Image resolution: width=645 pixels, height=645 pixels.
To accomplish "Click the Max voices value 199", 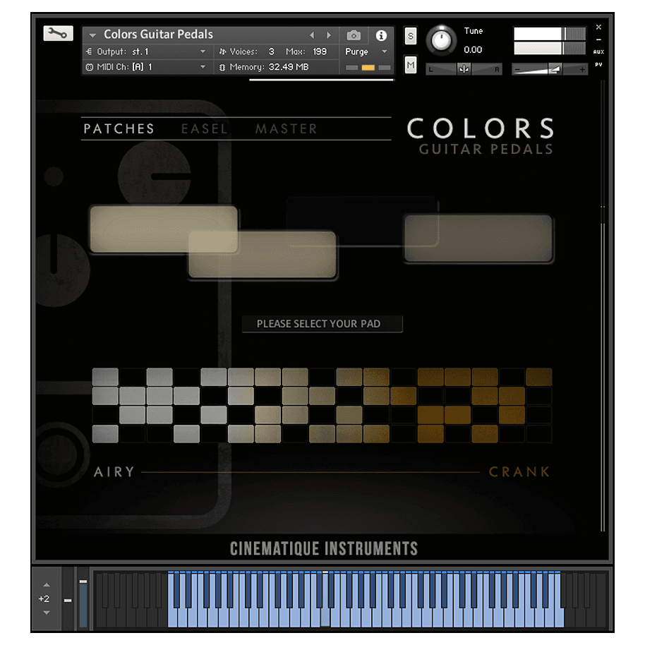I will 320,52.
